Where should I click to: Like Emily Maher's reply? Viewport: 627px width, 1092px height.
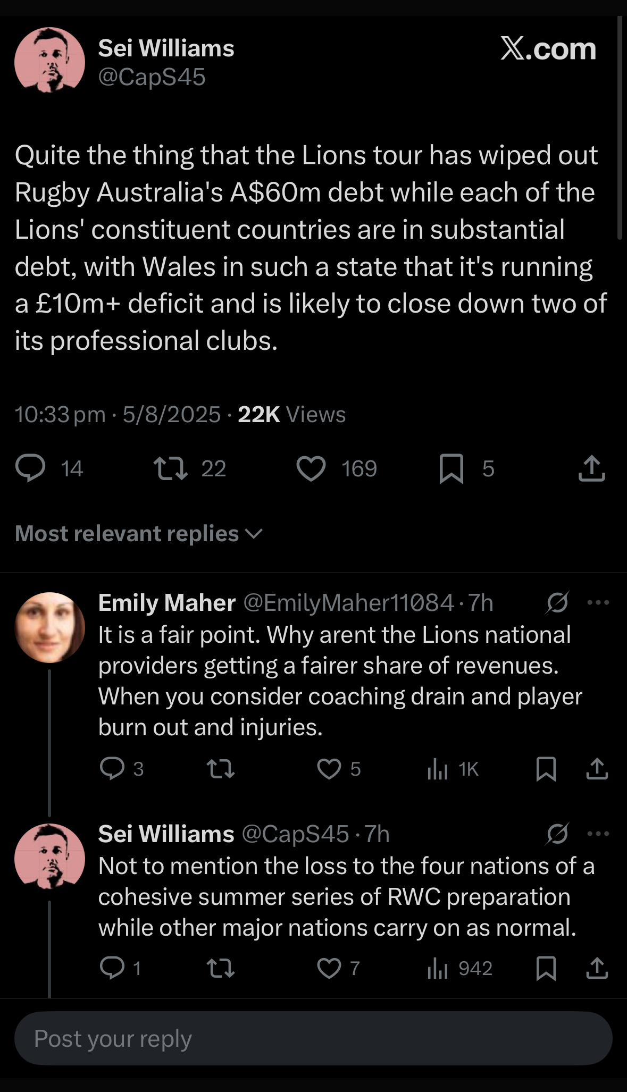point(329,769)
